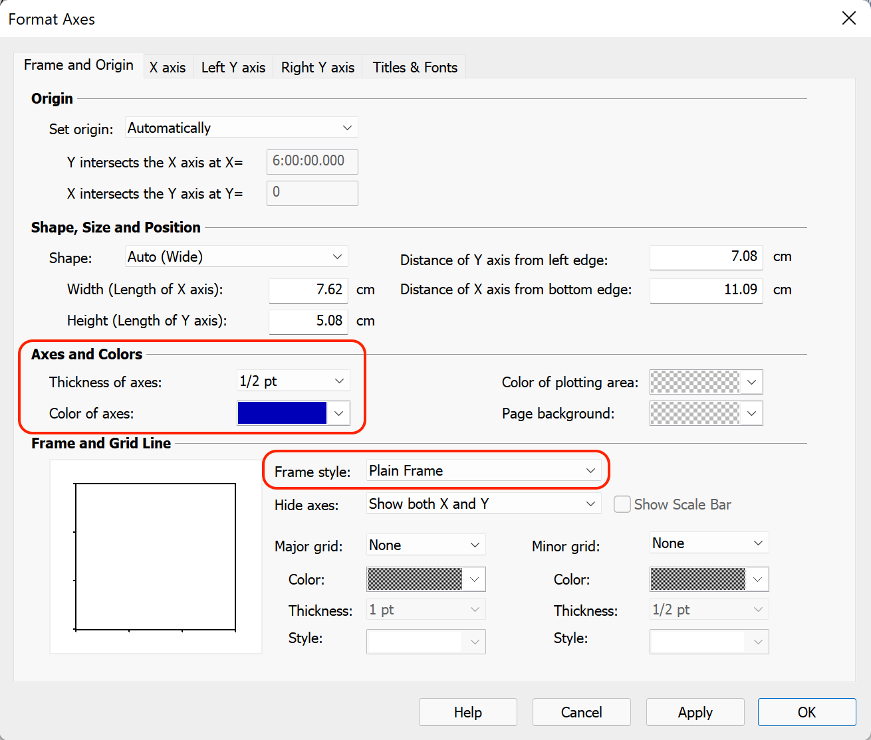Viewport: 871px width, 740px height.
Task: Open Thickness of axes dropdown
Action: coord(293,381)
